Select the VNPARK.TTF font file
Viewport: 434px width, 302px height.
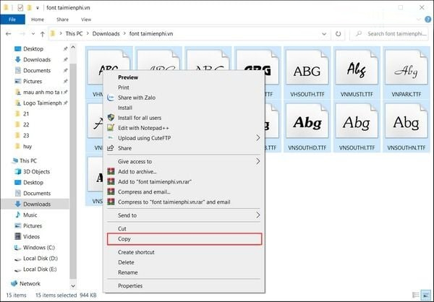406,73
